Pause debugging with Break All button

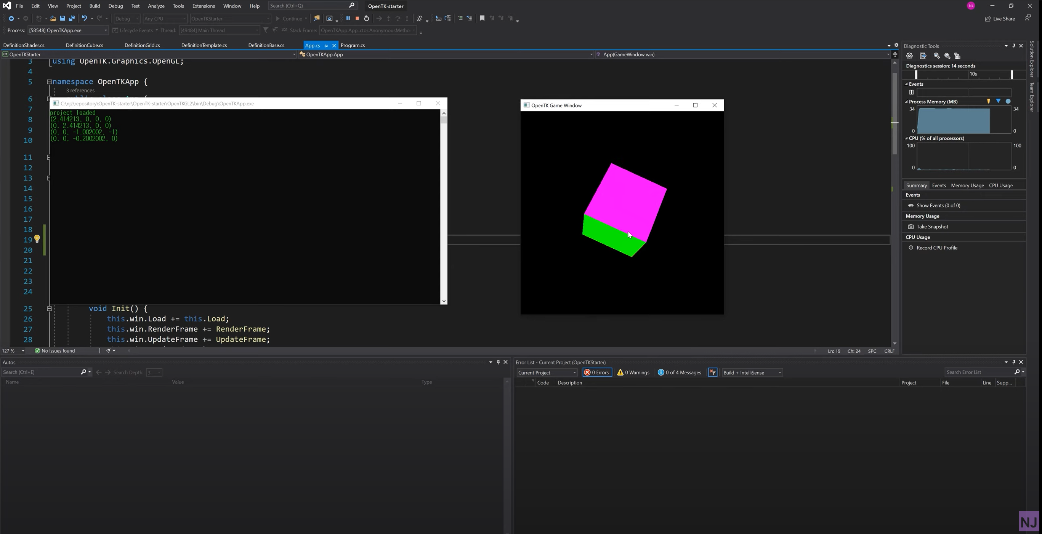coord(348,18)
